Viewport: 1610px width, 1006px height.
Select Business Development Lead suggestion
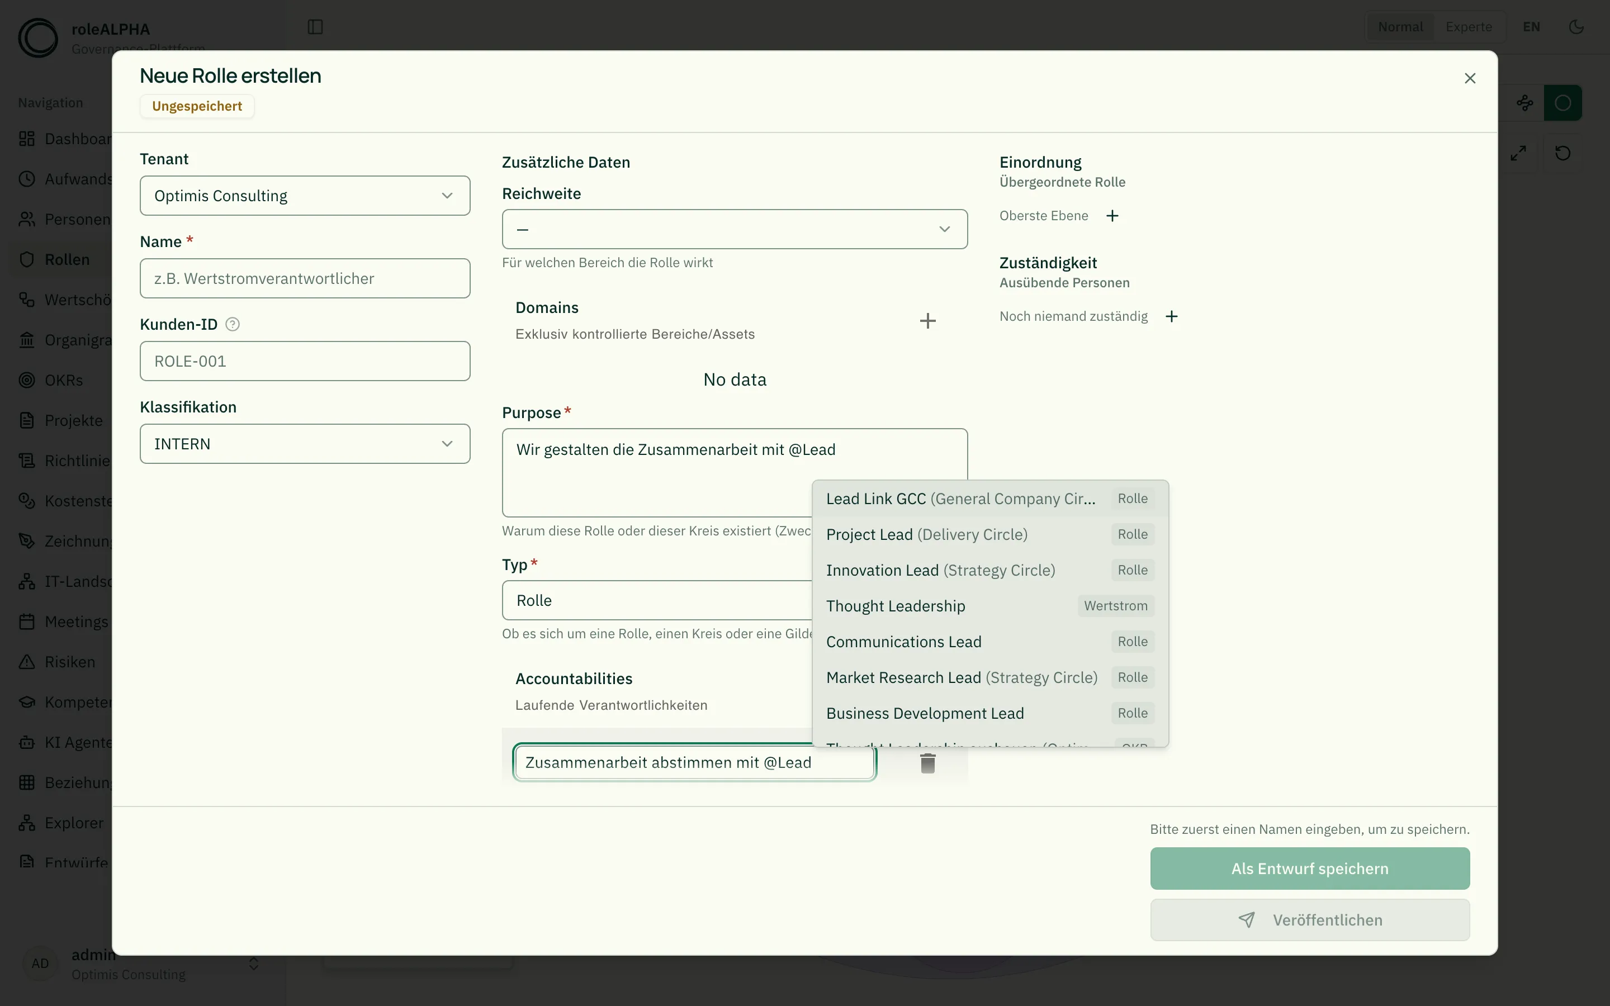(x=990, y=713)
